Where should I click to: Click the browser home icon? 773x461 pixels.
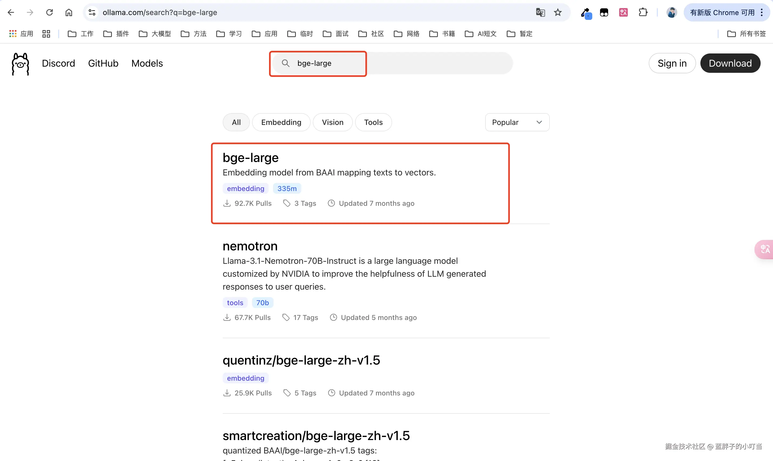[x=69, y=12]
